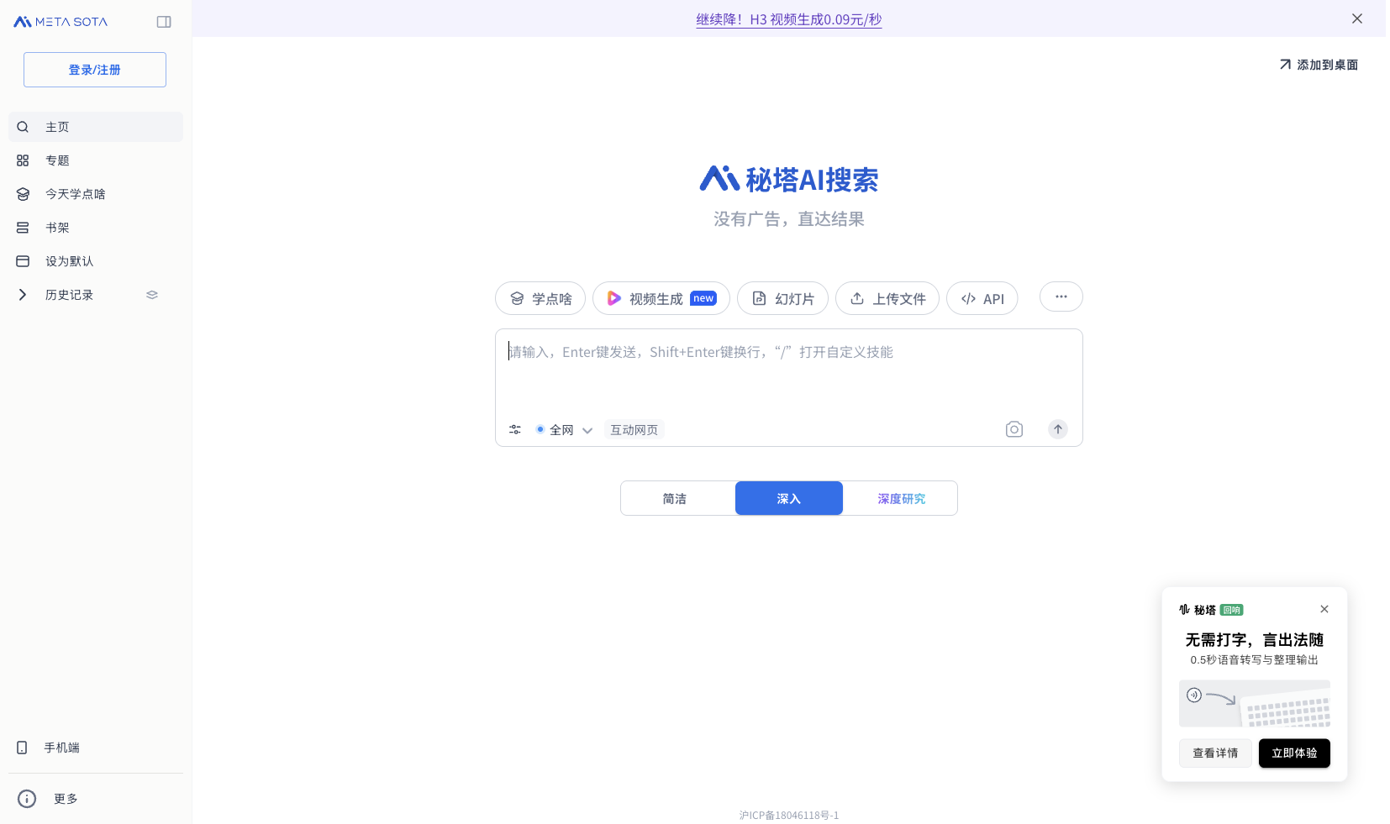
Task: Click the 上传文件 chip
Action: click(887, 298)
